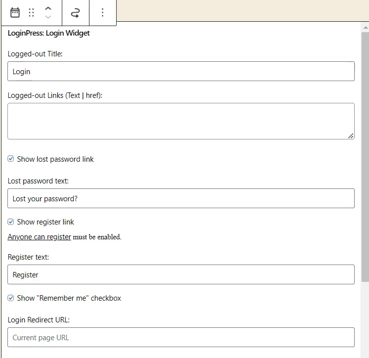Click the drag handle dots icon
The width and height of the screenshot is (369, 358).
(x=31, y=12)
